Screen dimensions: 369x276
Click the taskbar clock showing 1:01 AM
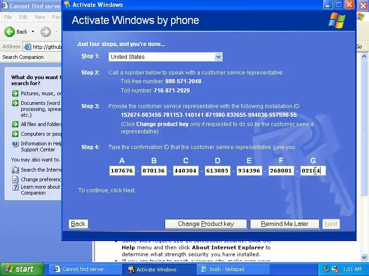click(352, 269)
